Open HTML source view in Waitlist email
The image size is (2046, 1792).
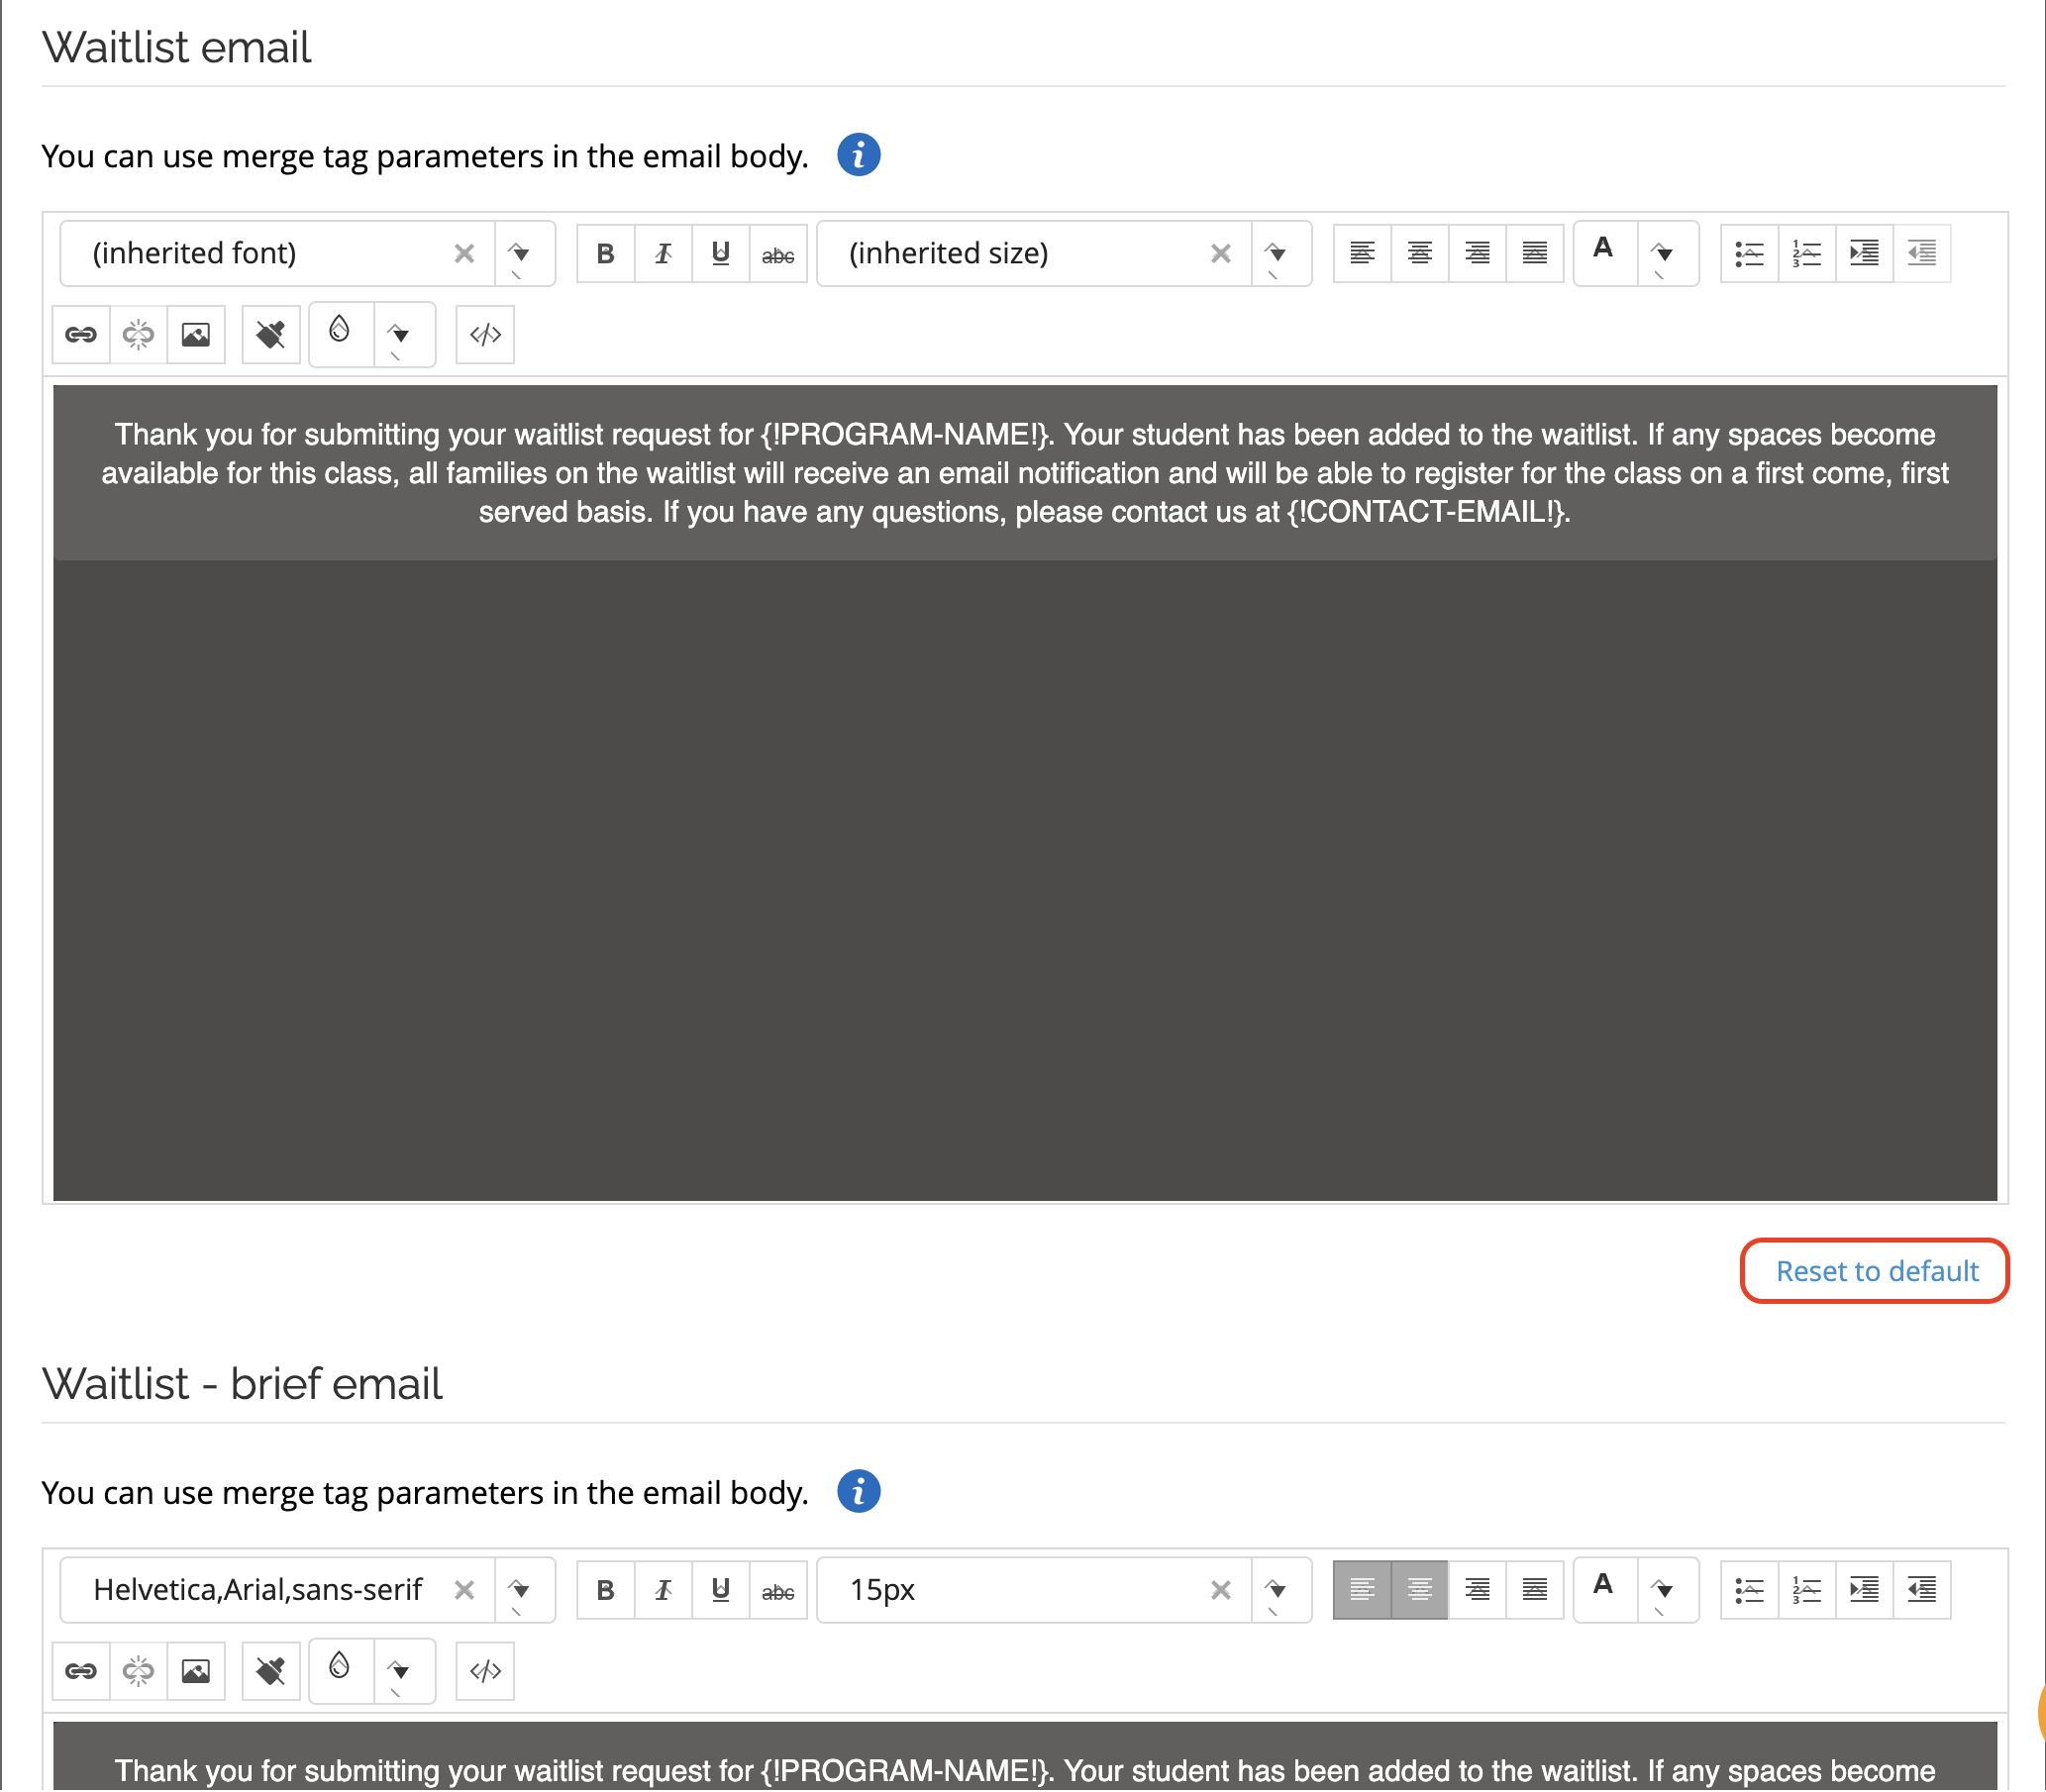click(485, 335)
